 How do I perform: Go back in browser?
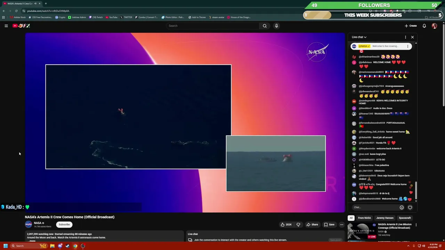4,11
